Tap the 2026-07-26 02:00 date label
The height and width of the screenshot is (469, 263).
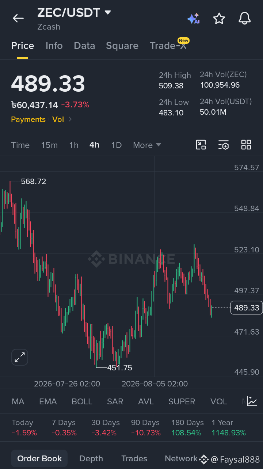[x=67, y=384]
